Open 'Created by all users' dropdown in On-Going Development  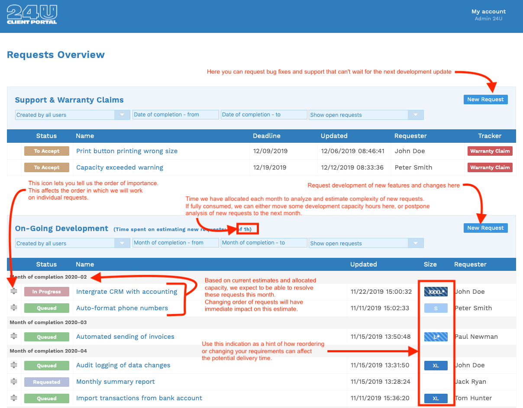tap(73, 243)
